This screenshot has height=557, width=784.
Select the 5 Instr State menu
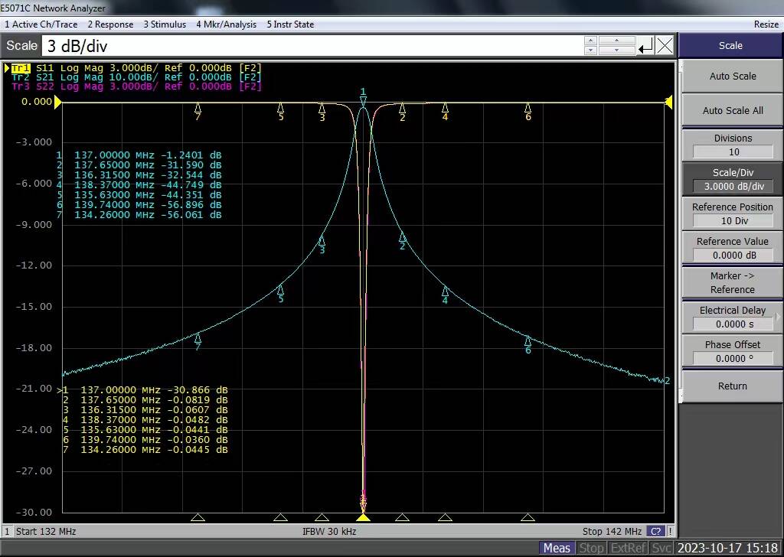coord(290,24)
